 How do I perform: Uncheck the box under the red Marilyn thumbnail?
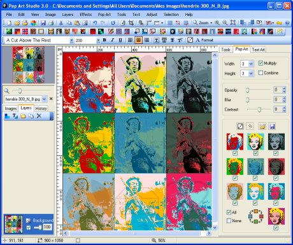(235, 153)
